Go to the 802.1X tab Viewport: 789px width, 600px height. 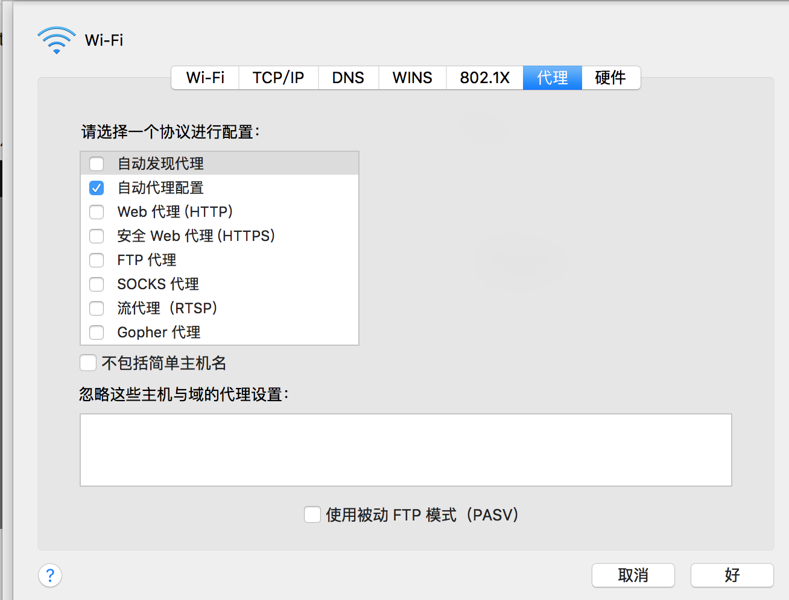click(x=484, y=78)
